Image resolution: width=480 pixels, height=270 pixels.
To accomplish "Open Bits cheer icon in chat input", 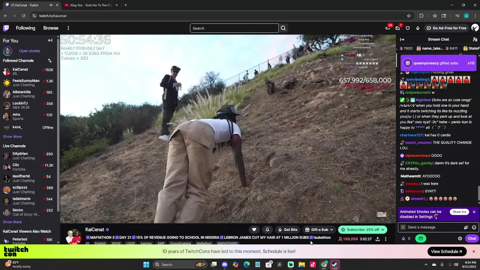I will coord(466,227).
